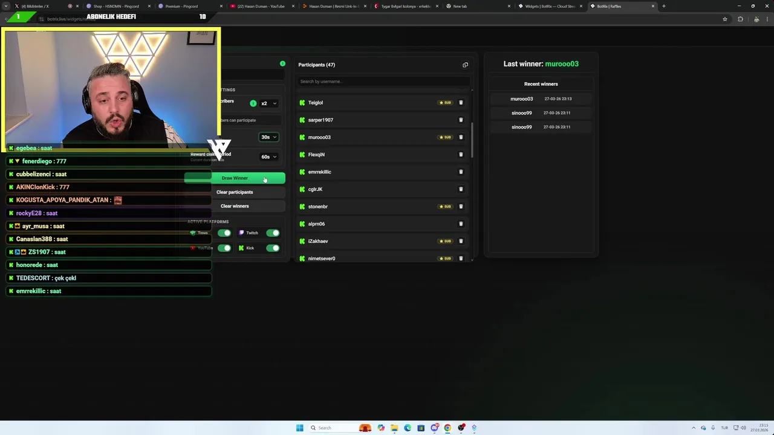Click the TUR language indicator
Viewport: 774px width, 435px height.
click(724, 428)
